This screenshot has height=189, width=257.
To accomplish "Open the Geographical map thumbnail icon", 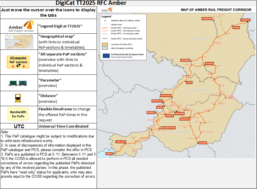I will coord(19,42).
